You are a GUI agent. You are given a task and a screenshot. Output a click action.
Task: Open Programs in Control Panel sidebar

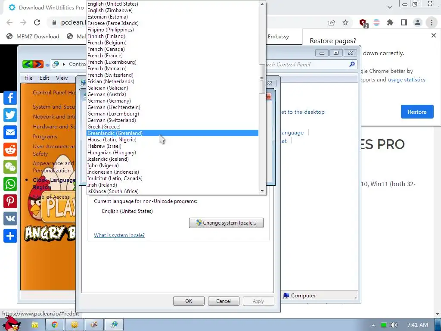(x=45, y=137)
